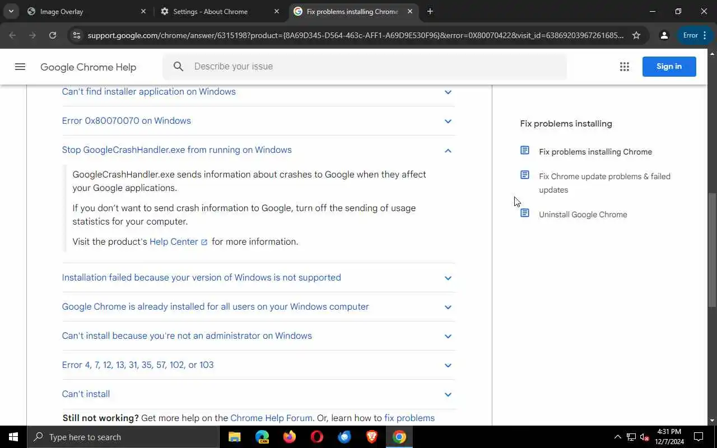Click Google Chrome Help title
The image size is (717, 448).
(x=89, y=67)
